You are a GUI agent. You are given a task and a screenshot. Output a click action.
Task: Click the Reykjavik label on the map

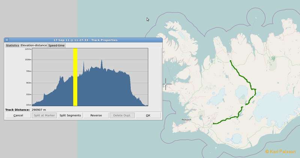[187, 120]
